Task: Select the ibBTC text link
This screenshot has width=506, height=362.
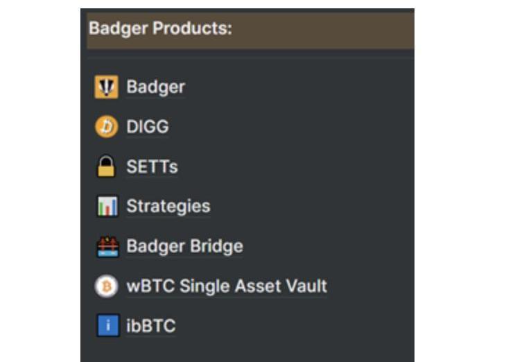Action: tap(150, 325)
